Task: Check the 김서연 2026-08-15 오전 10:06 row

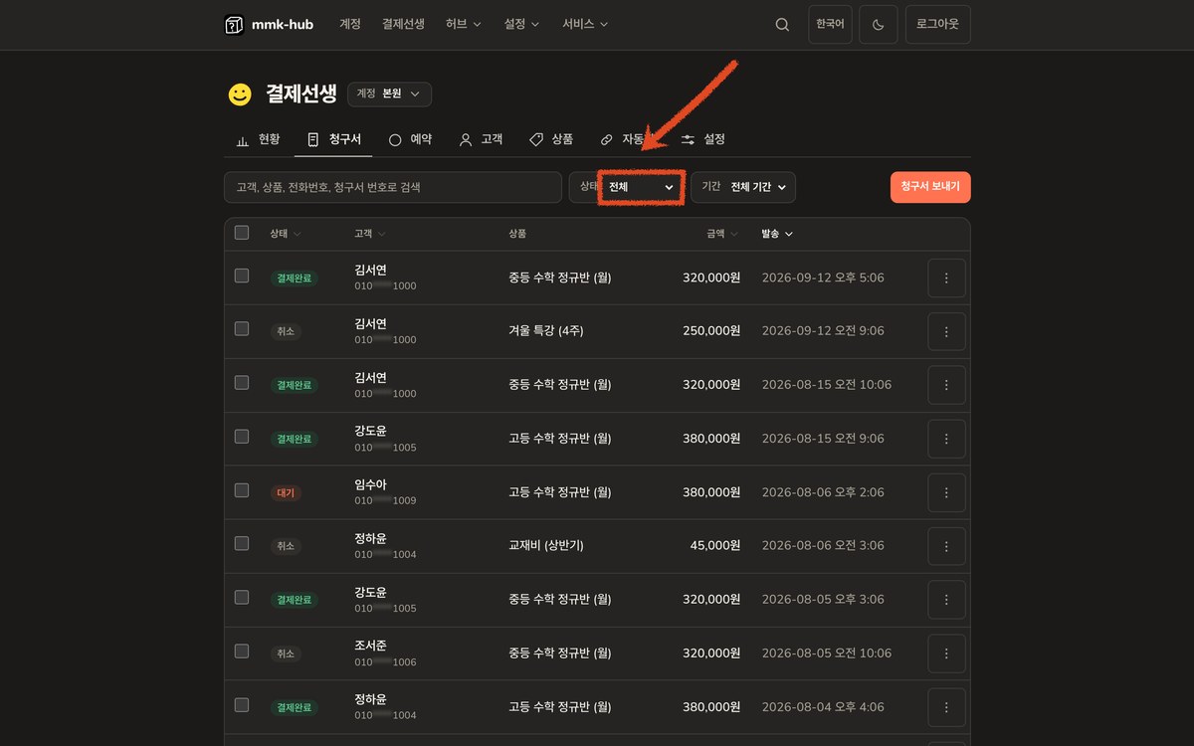Action: (x=242, y=383)
